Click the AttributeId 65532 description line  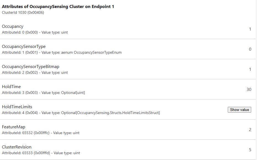pyautogui.click(x=41, y=133)
